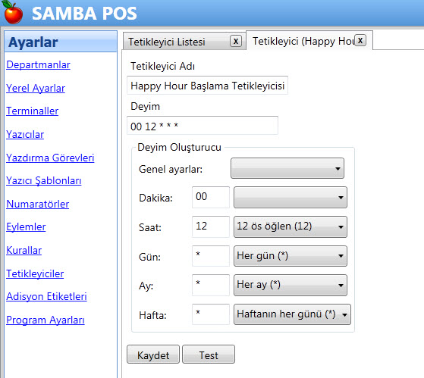Click into the Deyim expression field
424x378 pixels.
click(x=203, y=126)
